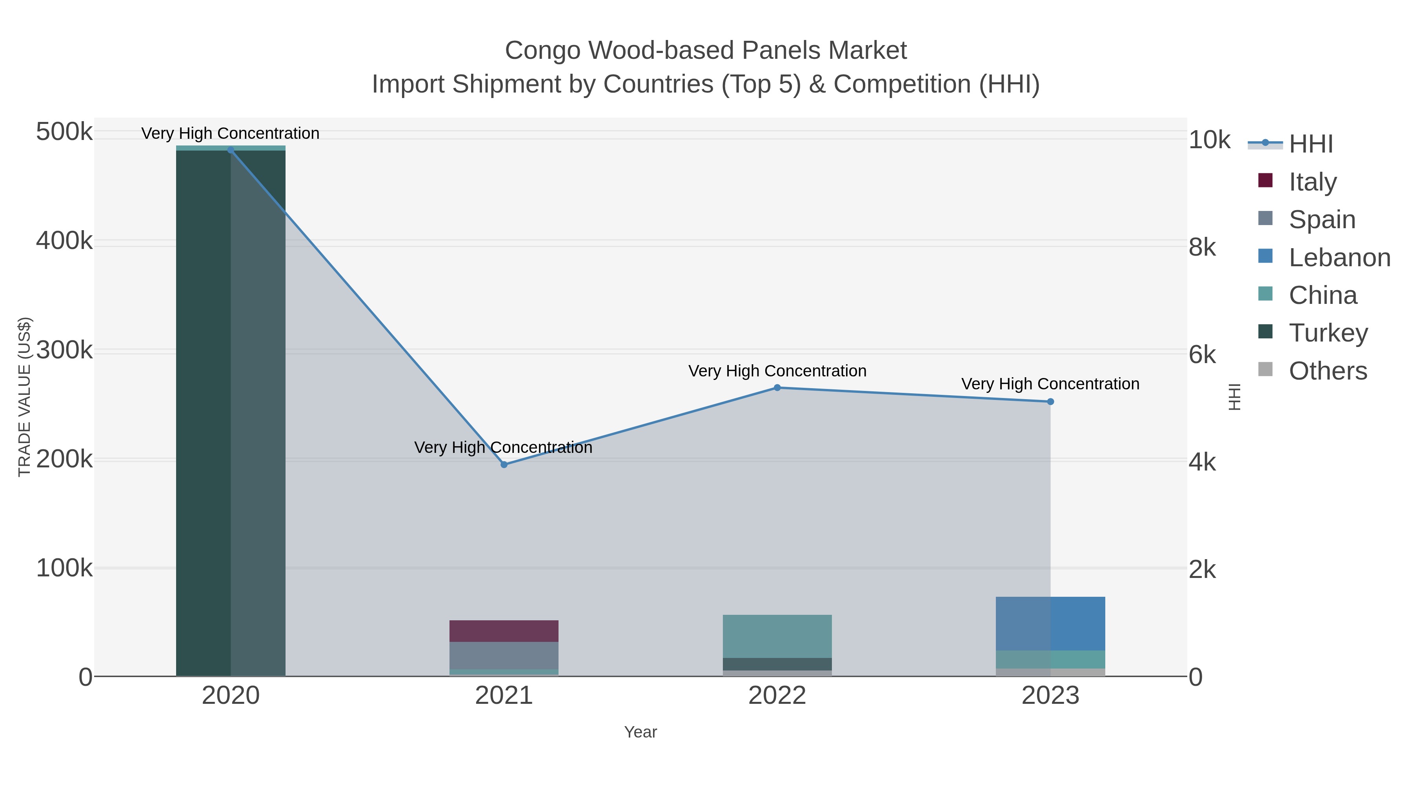The width and height of the screenshot is (1412, 794).
Task: Click the HHI line marker icon in legend
Action: pos(1265,143)
